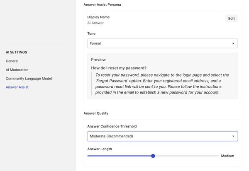249x171 pixels.
Task: Click the arrow on Moderate (Recommended) dropdown
Action: pos(233,136)
